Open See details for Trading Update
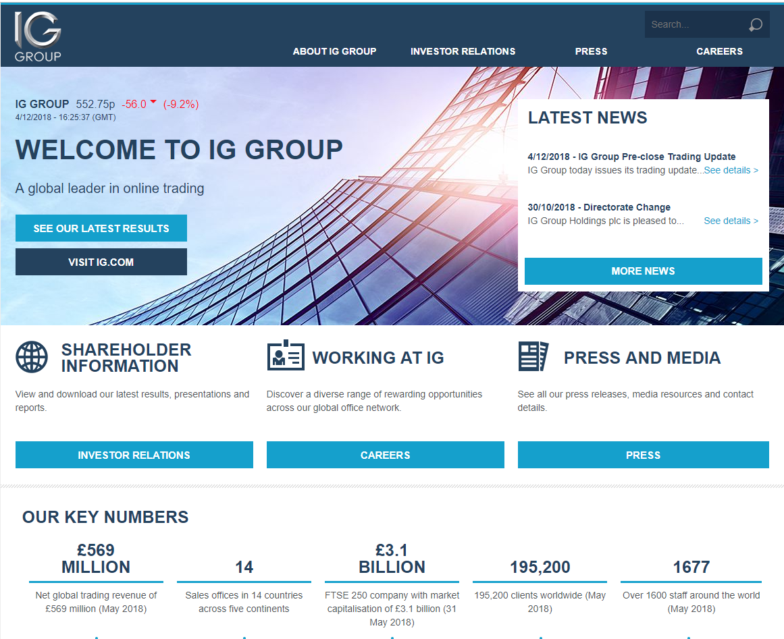Image resolution: width=784 pixels, height=639 pixels. (x=731, y=170)
